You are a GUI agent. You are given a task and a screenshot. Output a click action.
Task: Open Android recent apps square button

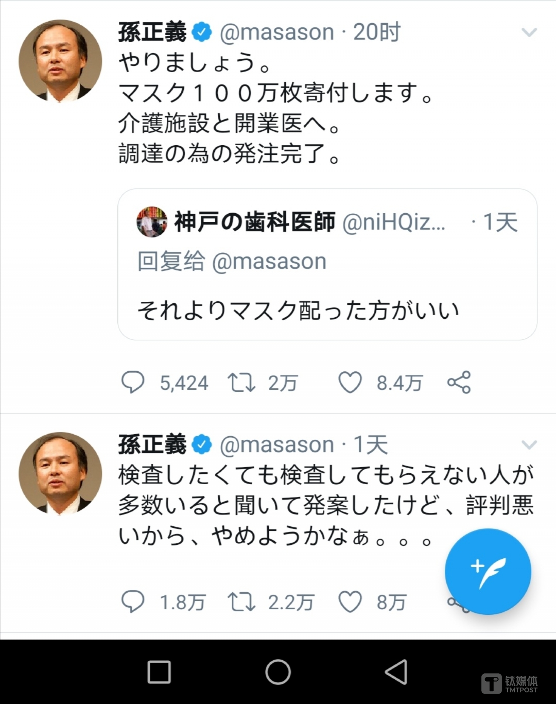(159, 672)
